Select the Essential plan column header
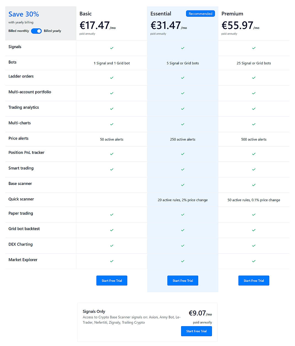The image size is (295, 346). [x=161, y=13]
